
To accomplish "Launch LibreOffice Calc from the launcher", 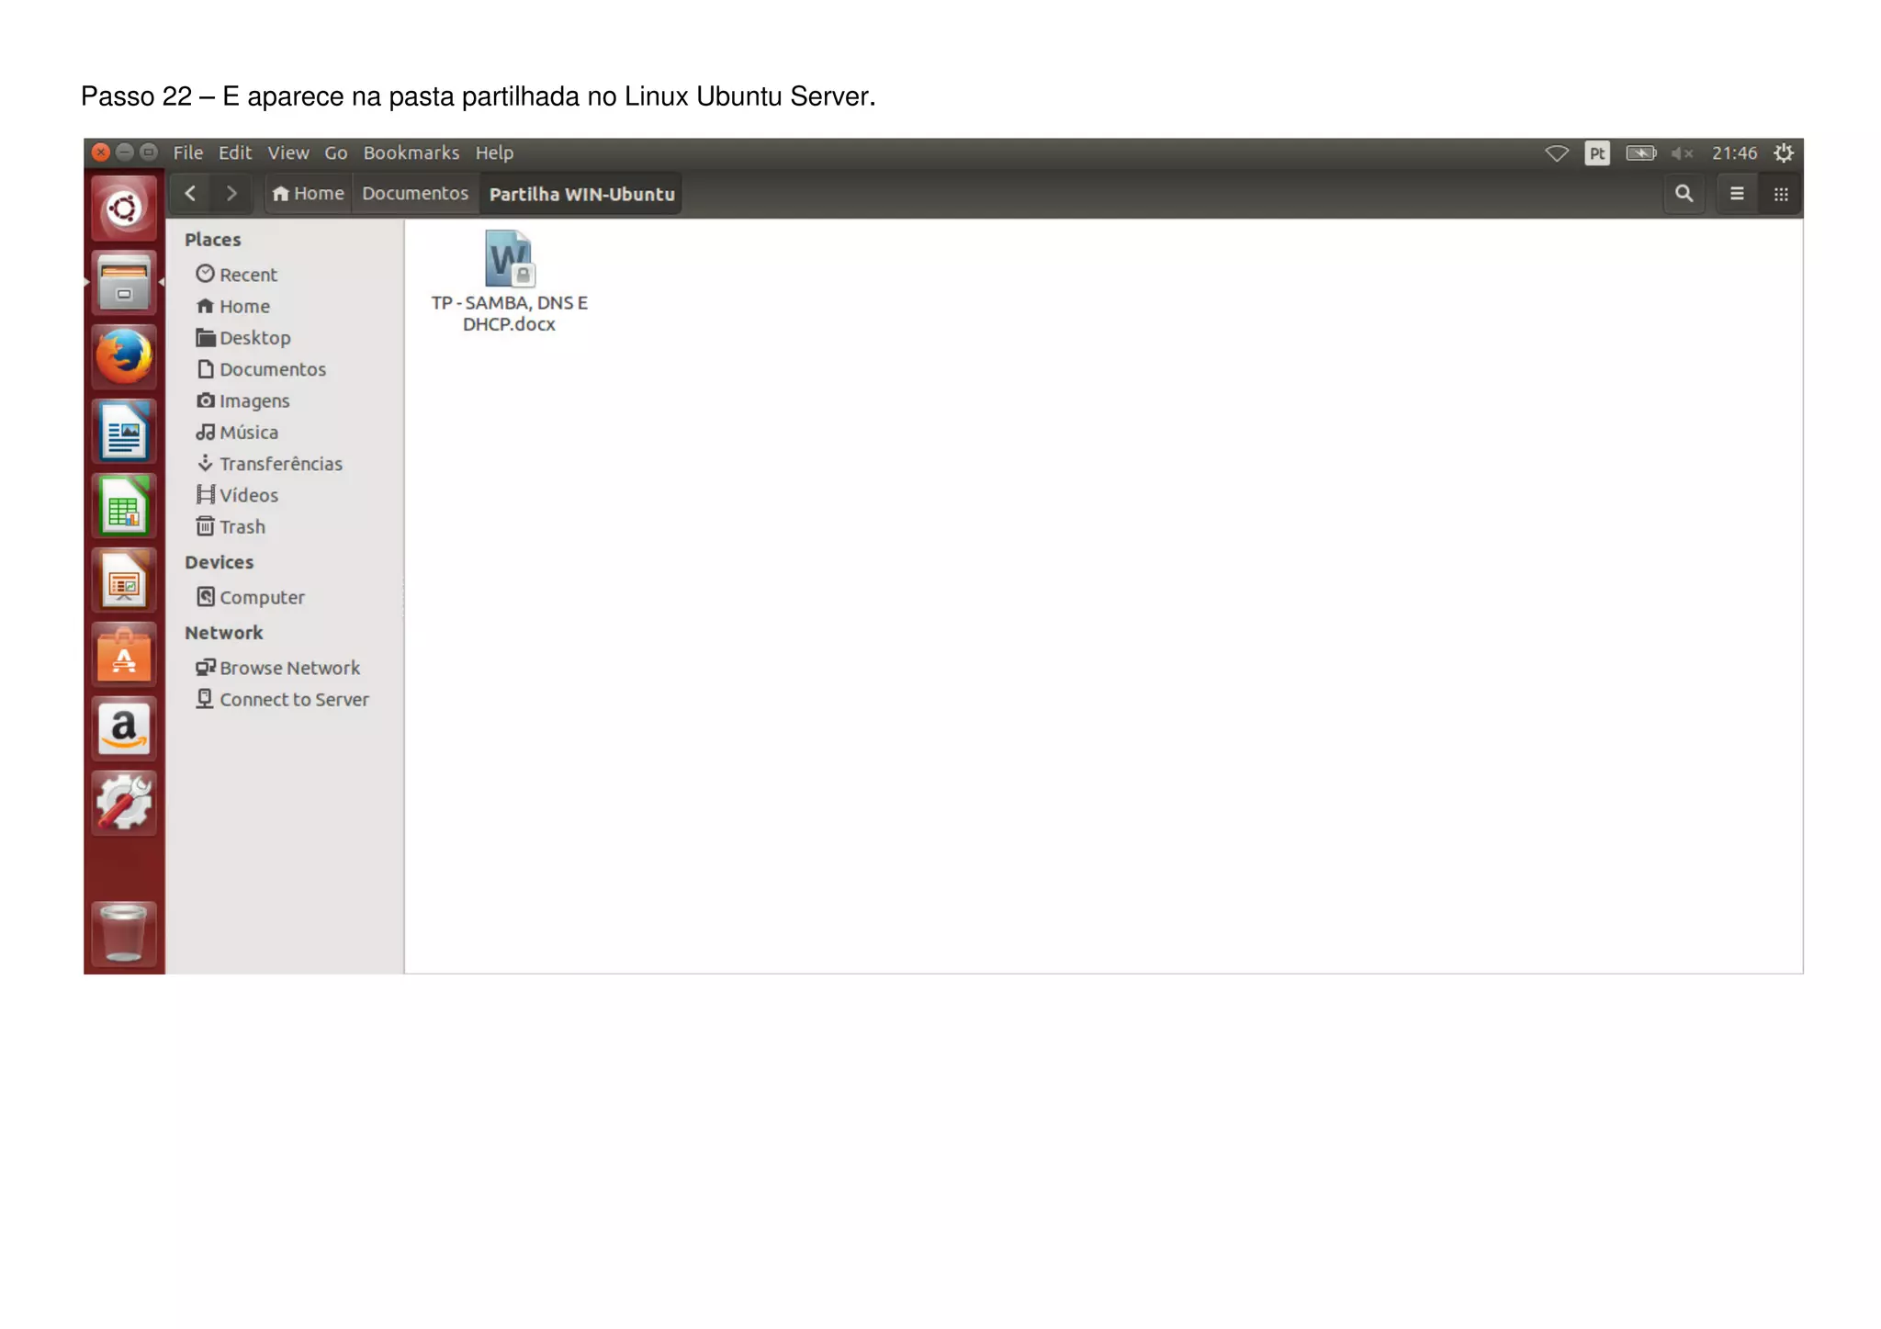I will [124, 506].
